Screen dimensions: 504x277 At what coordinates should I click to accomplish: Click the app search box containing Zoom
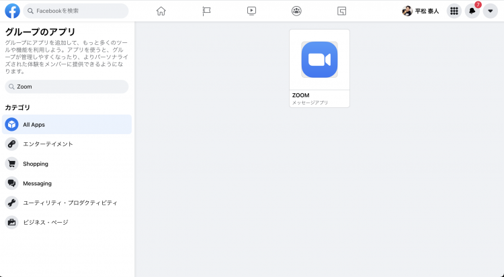coord(67,87)
